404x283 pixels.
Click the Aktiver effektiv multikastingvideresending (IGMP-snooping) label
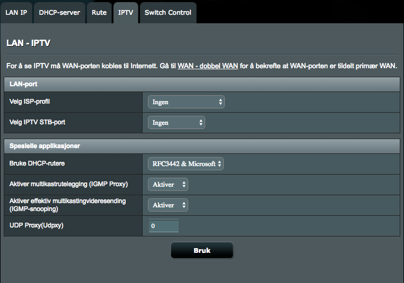tap(67, 205)
